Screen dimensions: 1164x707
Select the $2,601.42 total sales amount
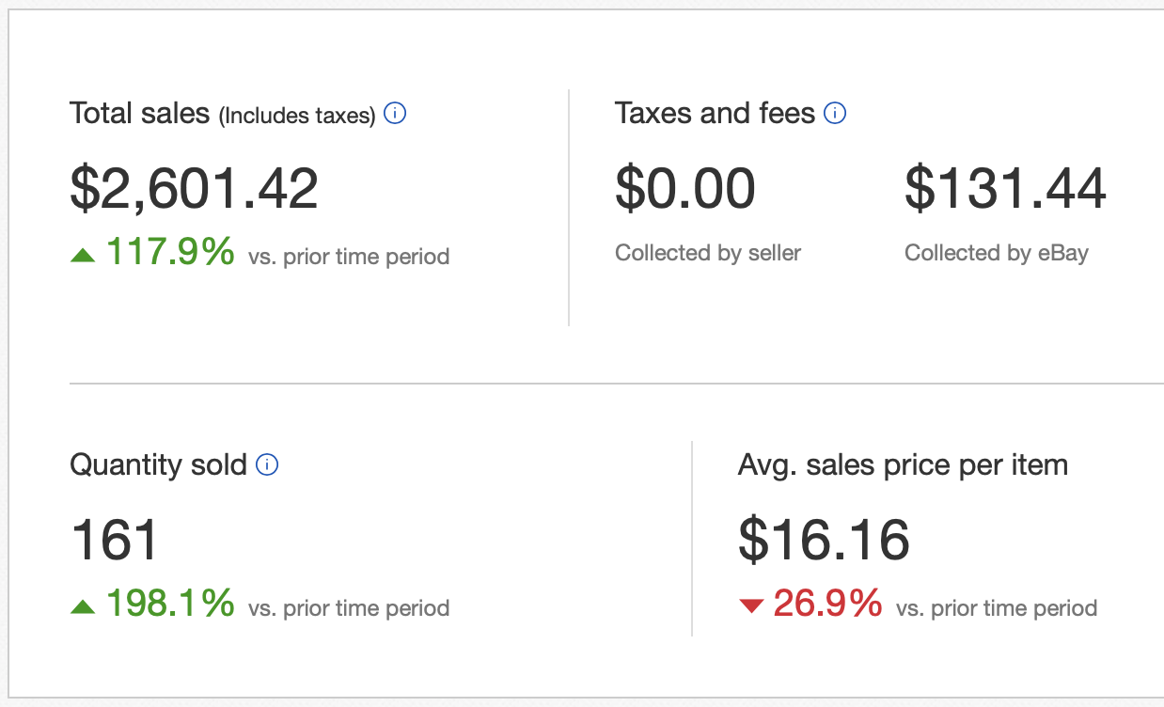195,188
